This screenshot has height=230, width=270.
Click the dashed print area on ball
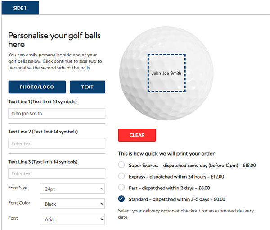pyautogui.click(x=166, y=59)
